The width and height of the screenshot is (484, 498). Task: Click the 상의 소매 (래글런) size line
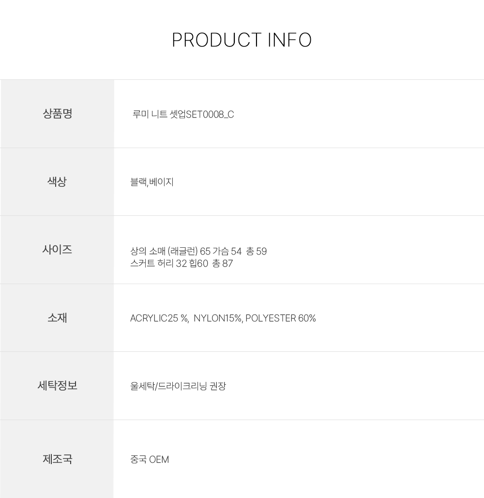point(165,252)
